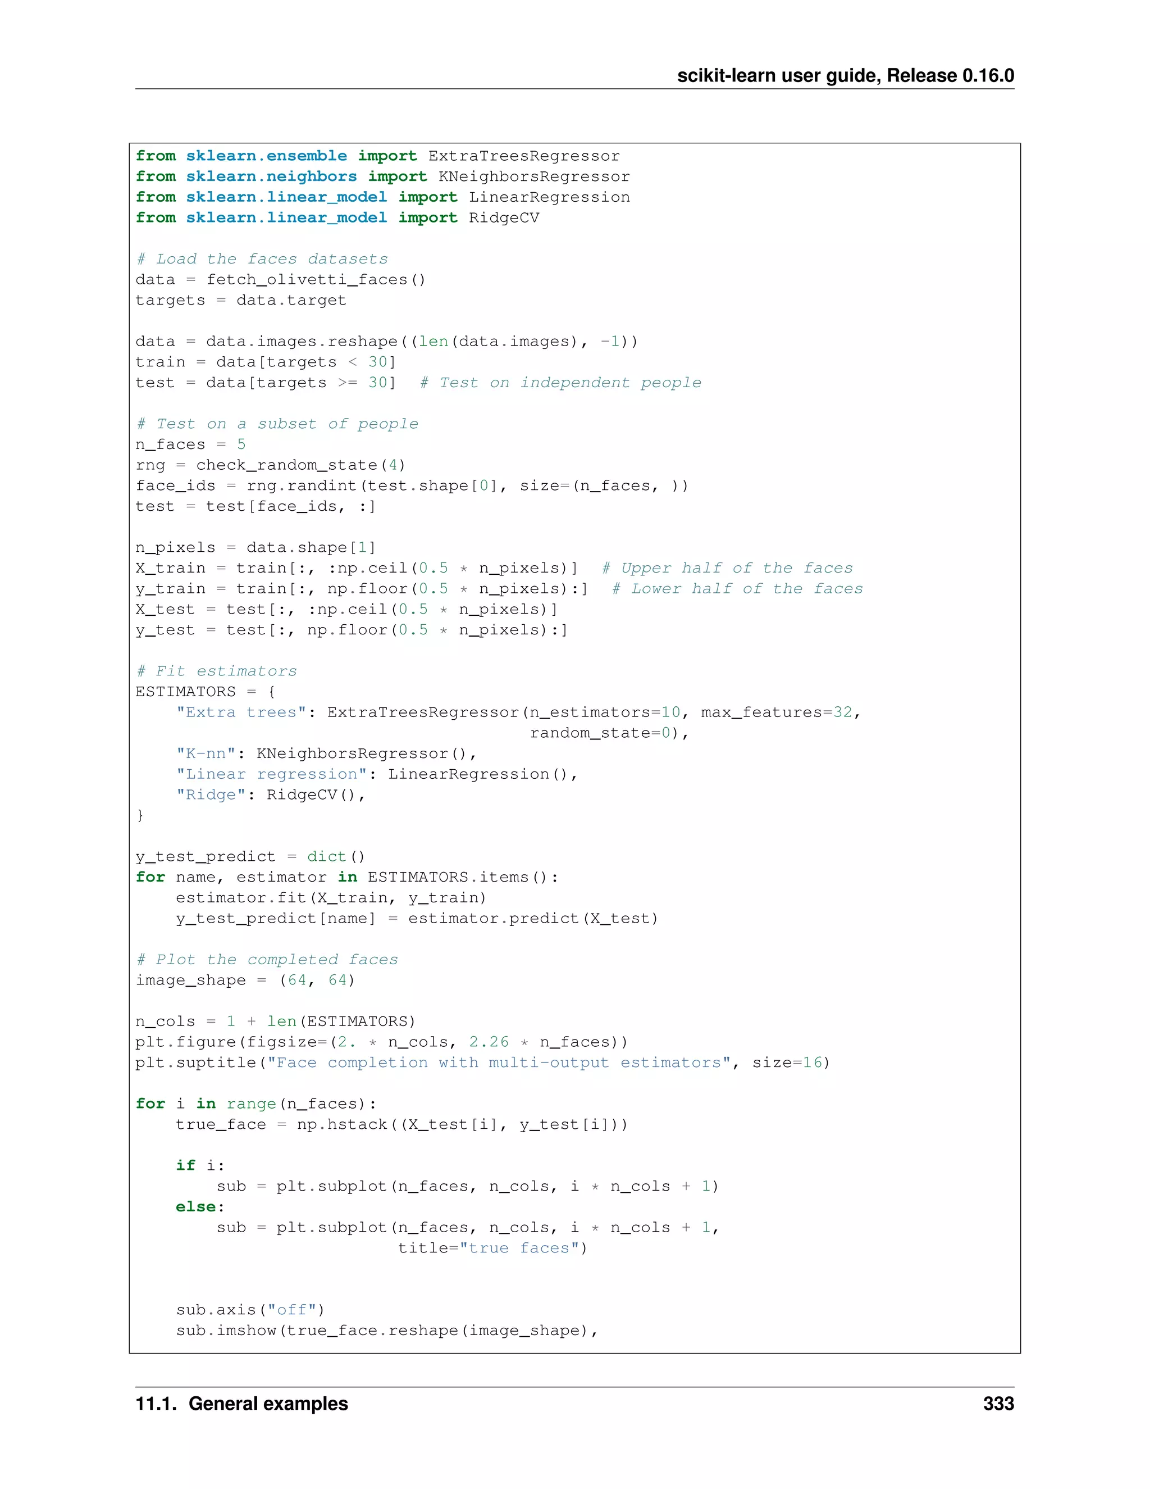Viewport: 1150px width, 1489px height.
Task: Click the 'for i in range(n_faces):' line
Action: (256, 1104)
